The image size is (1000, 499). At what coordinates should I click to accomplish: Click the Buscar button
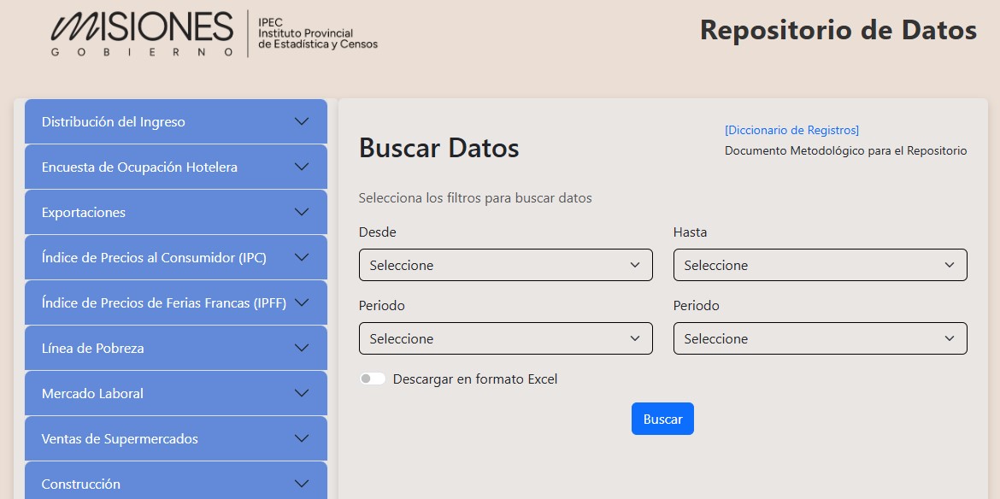[x=662, y=419]
